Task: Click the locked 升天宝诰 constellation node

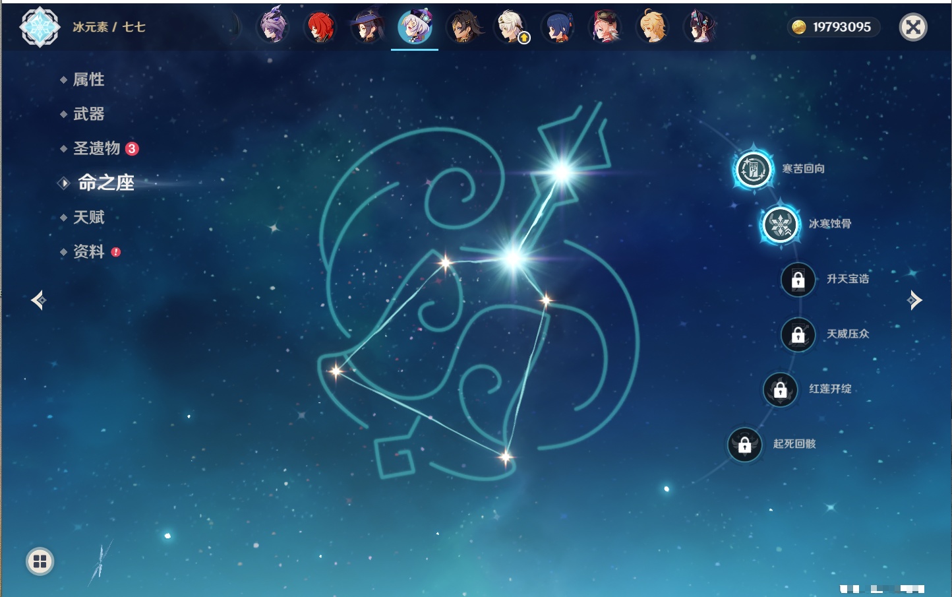Action: 798,280
